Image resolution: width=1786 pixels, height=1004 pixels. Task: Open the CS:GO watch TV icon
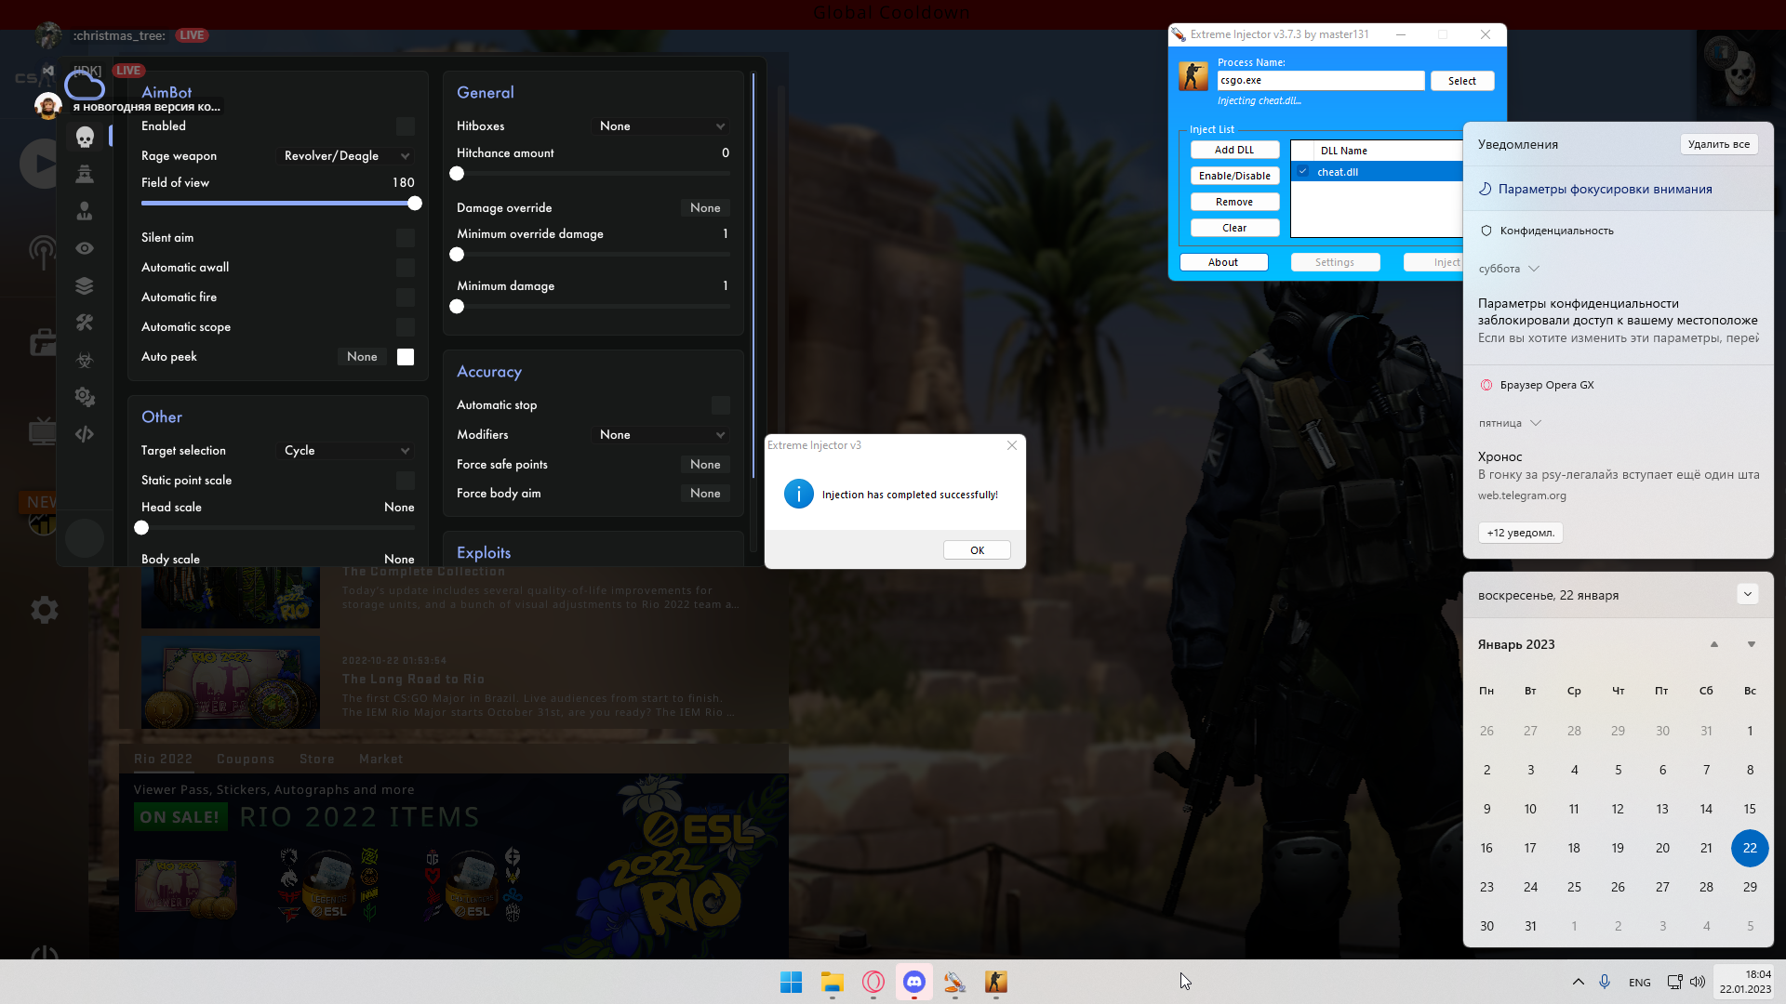pos(42,430)
